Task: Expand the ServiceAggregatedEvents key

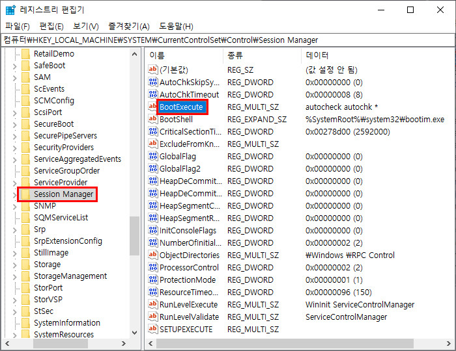Action: click(14, 159)
